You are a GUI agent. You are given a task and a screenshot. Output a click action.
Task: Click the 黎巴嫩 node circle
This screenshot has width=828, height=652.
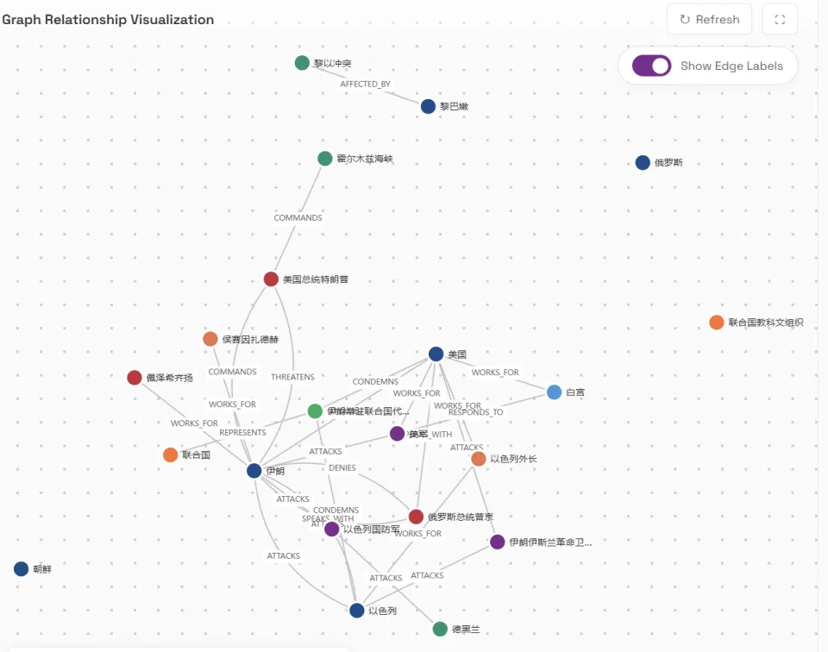(428, 106)
